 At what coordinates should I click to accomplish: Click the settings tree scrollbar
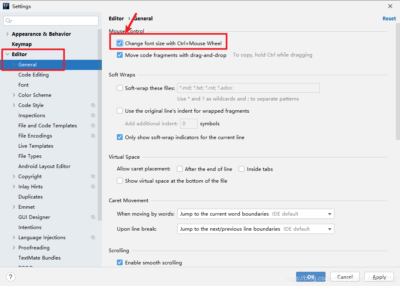coord(100,125)
